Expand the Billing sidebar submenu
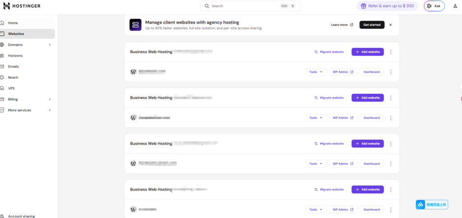 pos(50,99)
